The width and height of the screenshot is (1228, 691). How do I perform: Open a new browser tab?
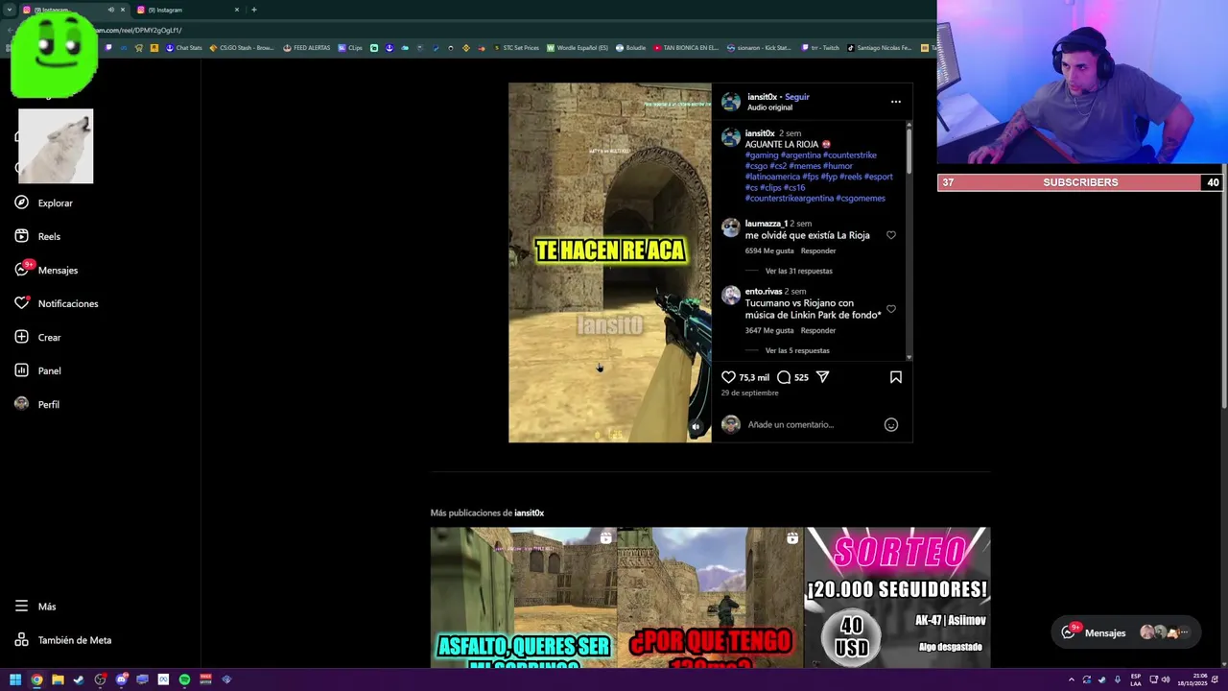coord(253,10)
